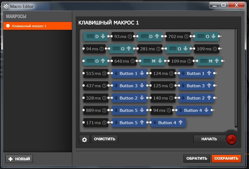Select the Button 3 up block

click(196, 86)
